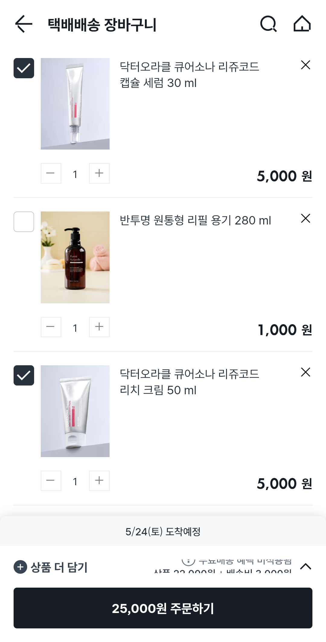Go back with the arrow icon
The image size is (326, 642).
24,24
